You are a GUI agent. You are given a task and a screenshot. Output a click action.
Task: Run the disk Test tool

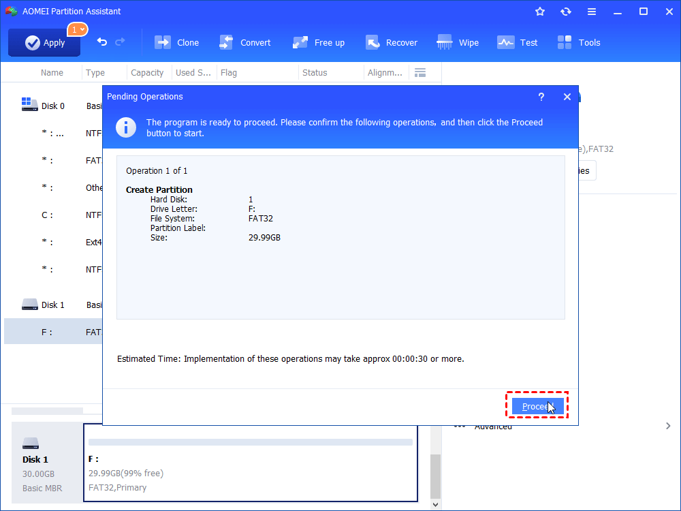click(518, 42)
